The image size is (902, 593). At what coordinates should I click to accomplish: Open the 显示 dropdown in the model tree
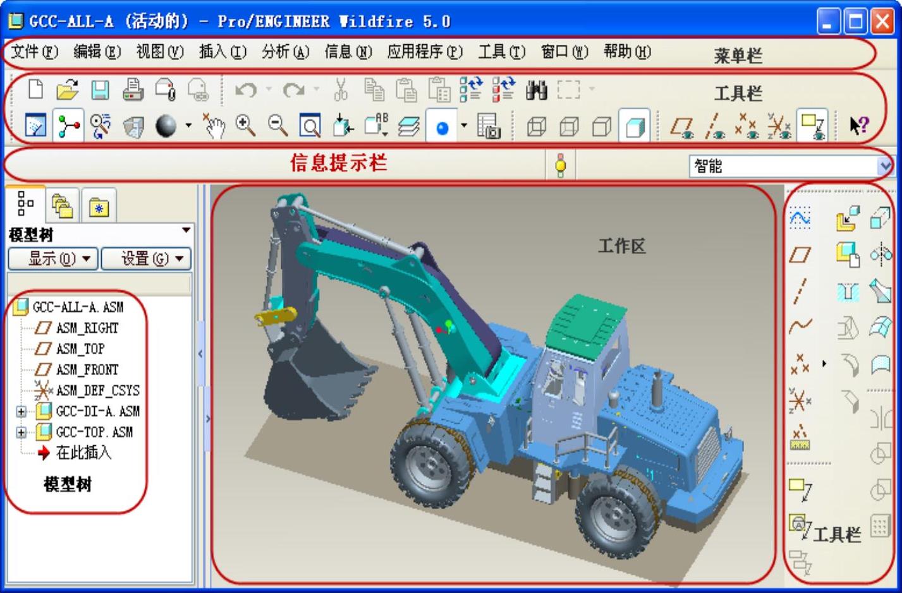52,258
